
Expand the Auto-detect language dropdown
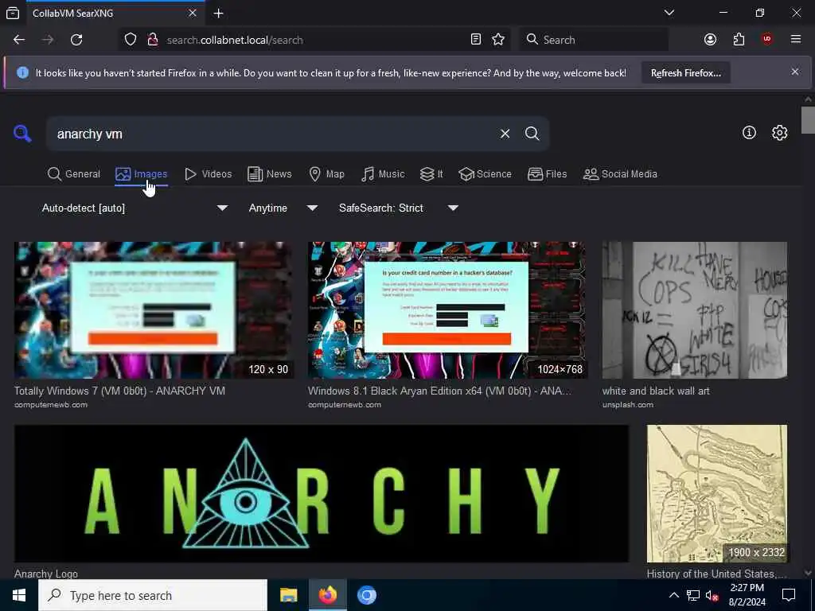134,208
